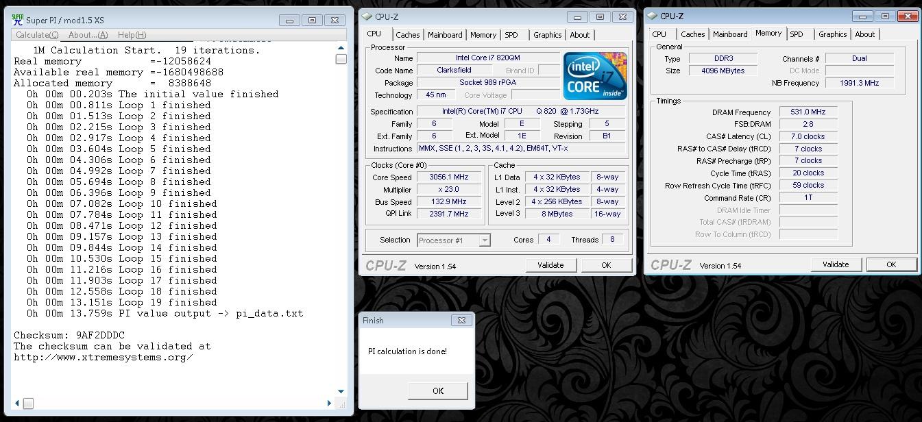Select the Memory tab in the Memory window

click(768, 33)
